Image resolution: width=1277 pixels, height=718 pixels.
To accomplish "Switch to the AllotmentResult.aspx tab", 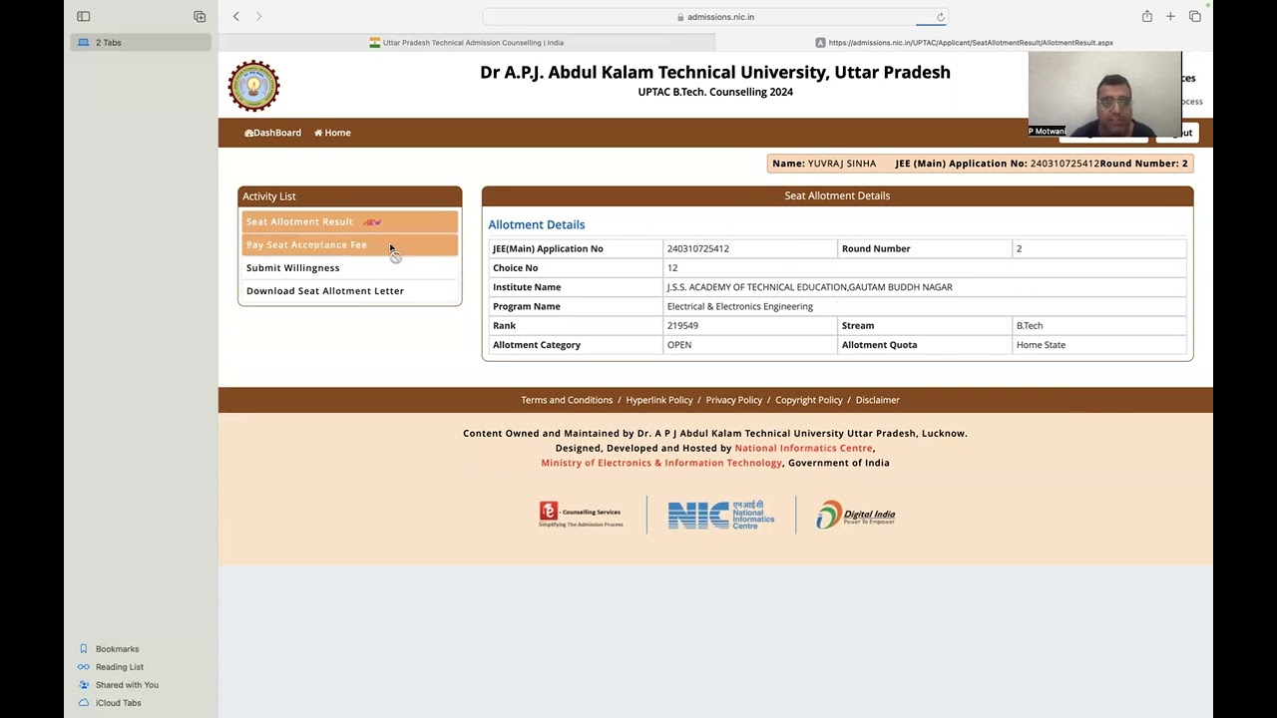I will pyautogui.click(x=964, y=43).
